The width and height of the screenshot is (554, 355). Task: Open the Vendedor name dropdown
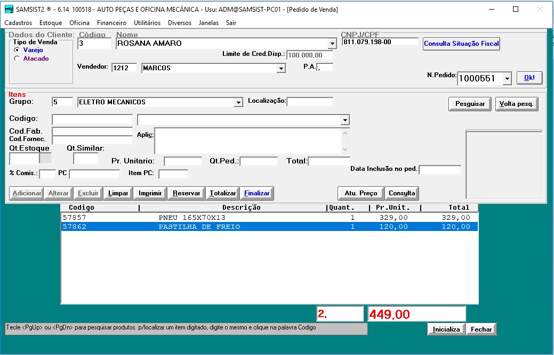[x=281, y=68]
